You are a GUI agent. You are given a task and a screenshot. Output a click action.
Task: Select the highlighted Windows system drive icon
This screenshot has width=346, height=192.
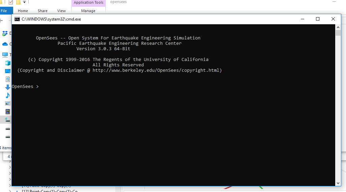7,120
